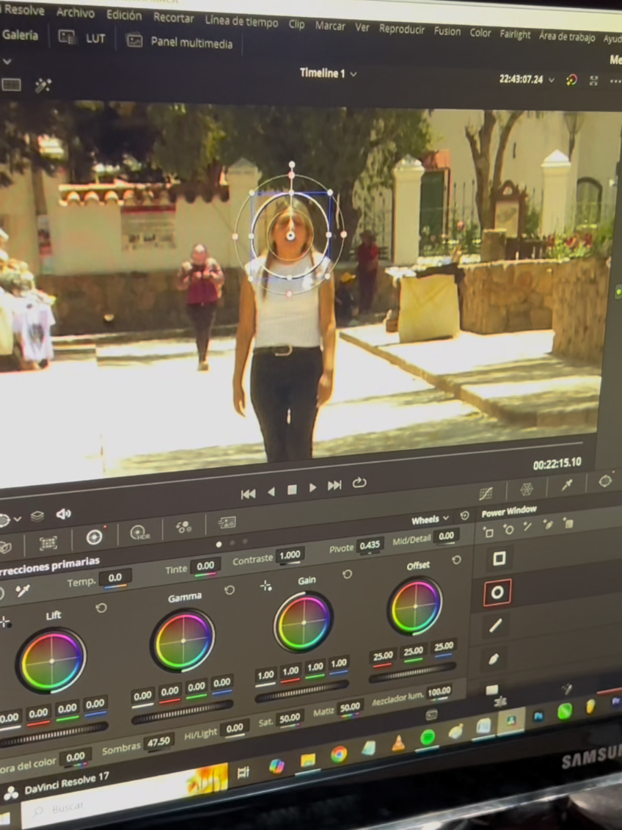Open the Marcar menu
This screenshot has width=622, height=830.
(329, 26)
